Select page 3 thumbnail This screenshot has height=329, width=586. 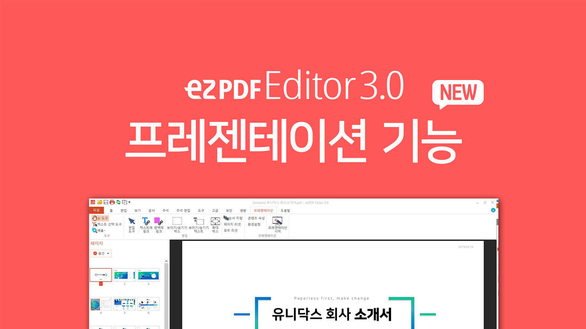pos(148,275)
